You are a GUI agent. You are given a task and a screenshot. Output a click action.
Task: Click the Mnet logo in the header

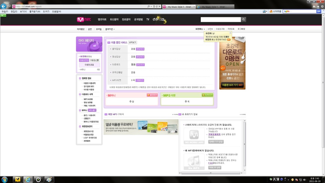click(x=84, y=19)
